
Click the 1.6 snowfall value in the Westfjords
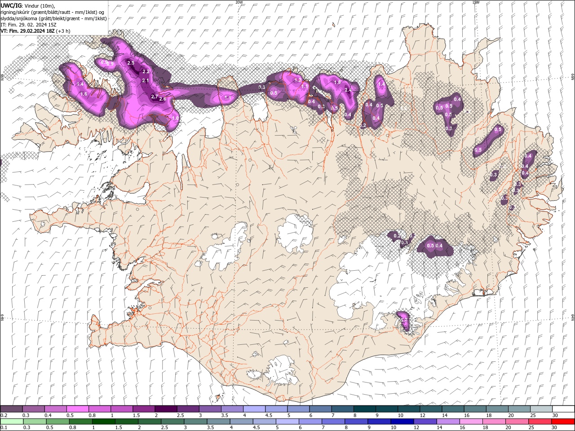84,94
